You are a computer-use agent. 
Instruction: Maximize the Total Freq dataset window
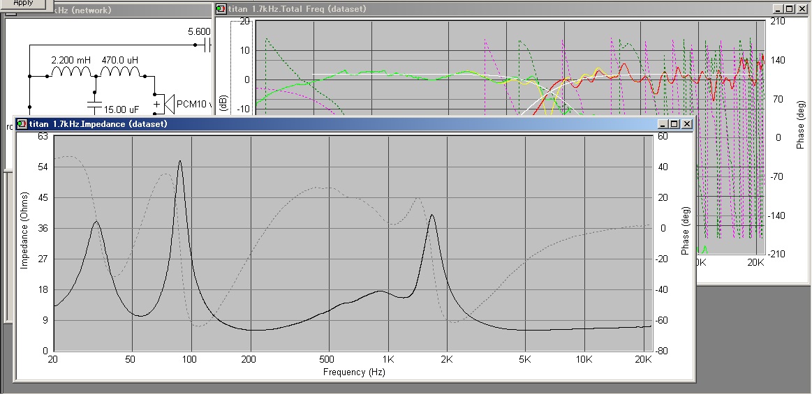pyautogui.click(x=790, y=9)
